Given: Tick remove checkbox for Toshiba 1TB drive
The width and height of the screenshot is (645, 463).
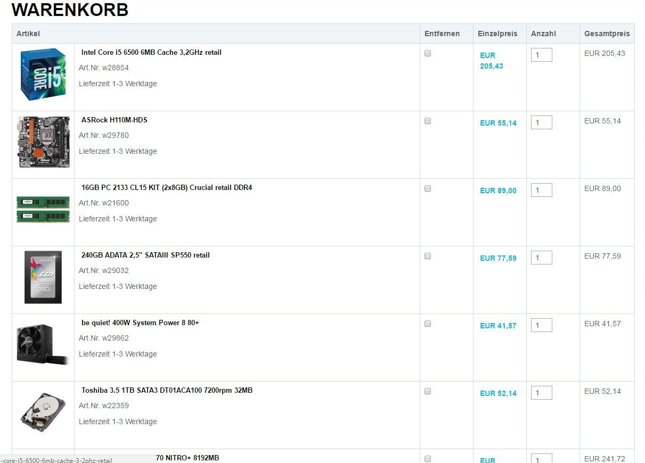Looking at the screenshot, I should click(428, 391).
